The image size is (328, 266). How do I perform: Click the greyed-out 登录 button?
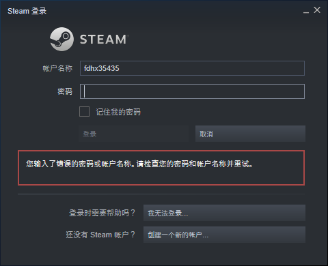click(134, 134)
